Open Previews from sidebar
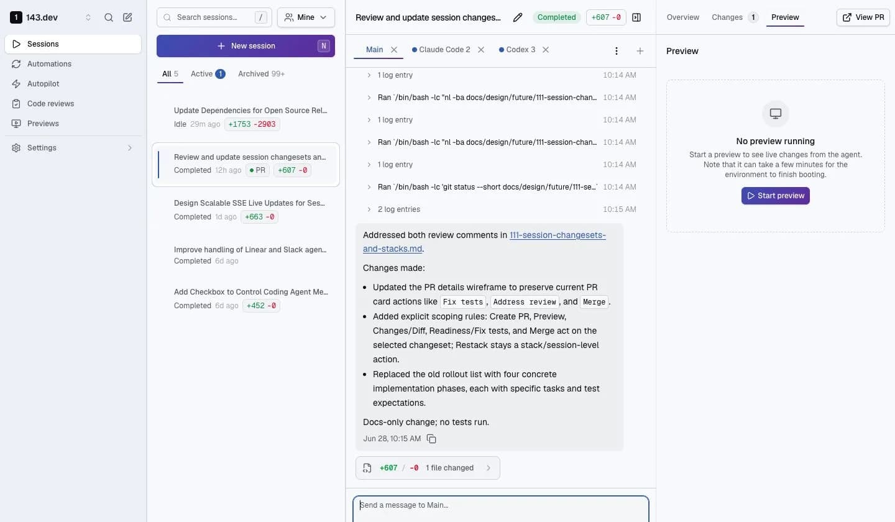 [73, 124]
